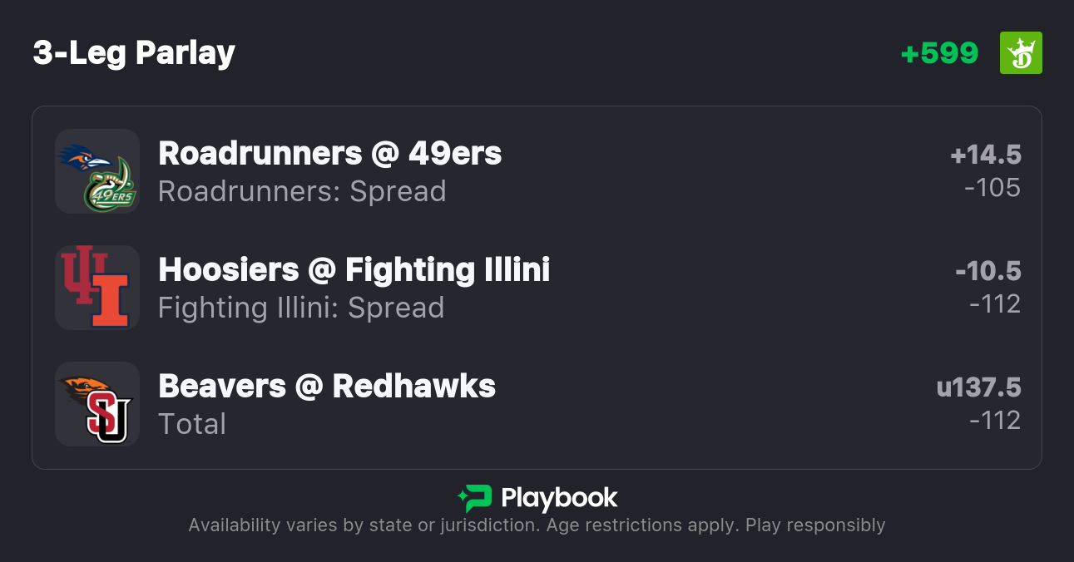This screenshot has width=1074, height=562.
Task: Click the Fighting Illini: Spread bet label
Action: pos(301,308)
